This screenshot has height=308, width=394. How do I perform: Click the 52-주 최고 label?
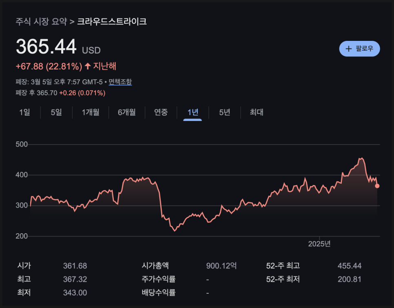[283, 266]
